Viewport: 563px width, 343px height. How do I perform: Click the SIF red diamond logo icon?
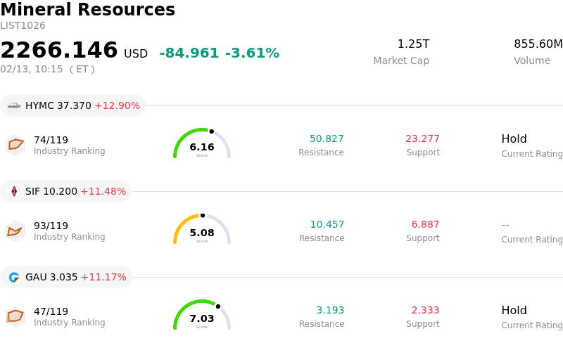pyautogui.click(x=14, y=191)
